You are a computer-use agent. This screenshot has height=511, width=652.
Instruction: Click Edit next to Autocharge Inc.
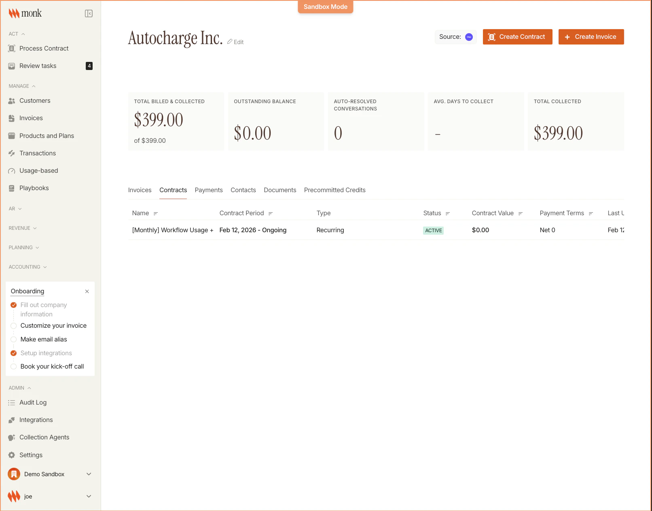235,42
